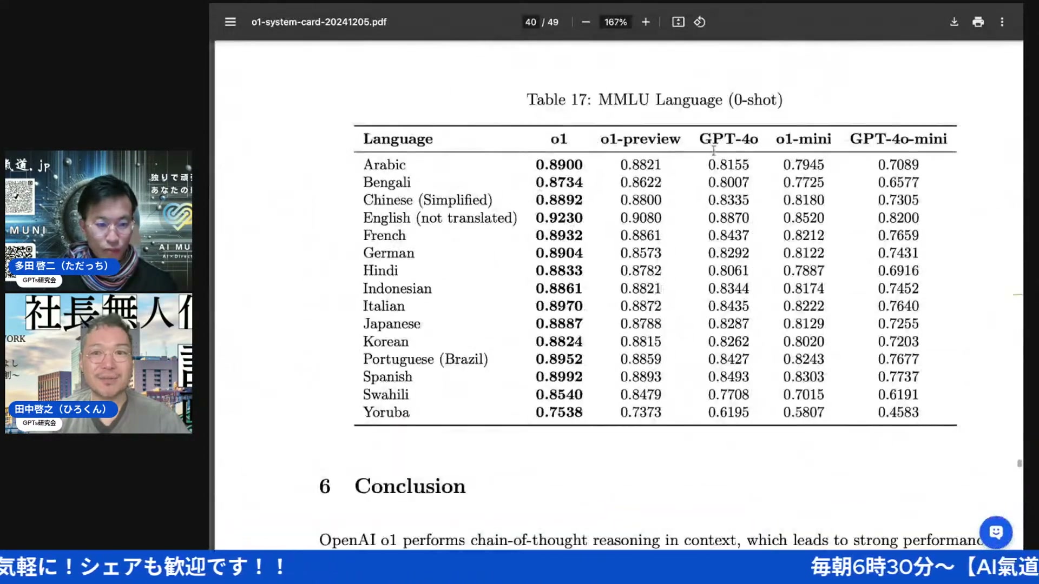Viewport: 1039px width, 584px height.
Task: Edit the current page number field
Action: click(530, 22)
